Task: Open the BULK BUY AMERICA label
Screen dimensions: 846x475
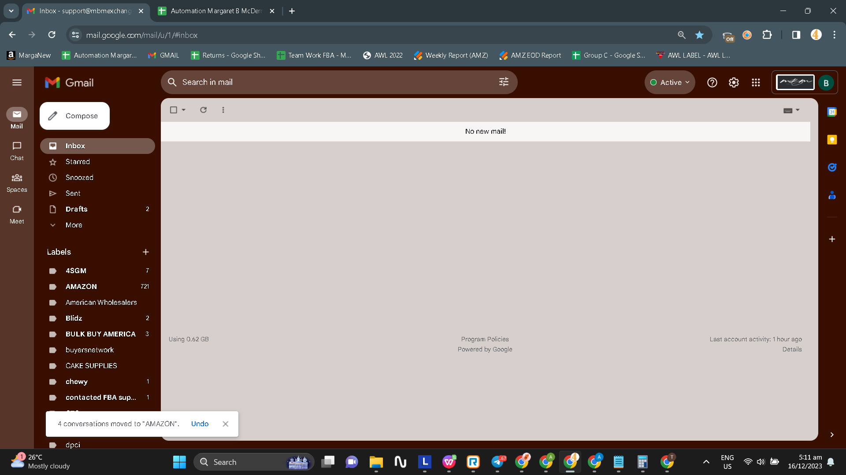Action: 97,334
